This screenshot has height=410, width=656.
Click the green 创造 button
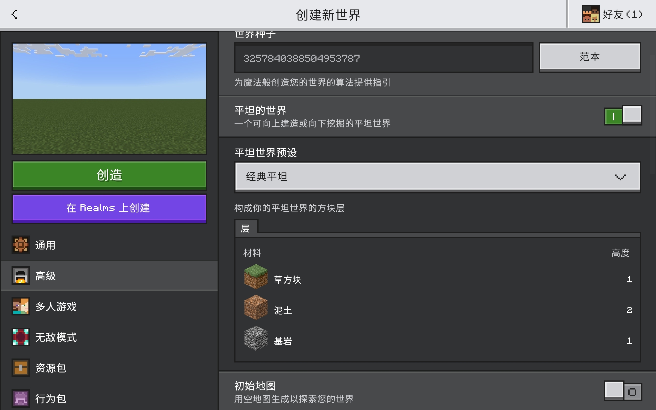click(109, 175)
